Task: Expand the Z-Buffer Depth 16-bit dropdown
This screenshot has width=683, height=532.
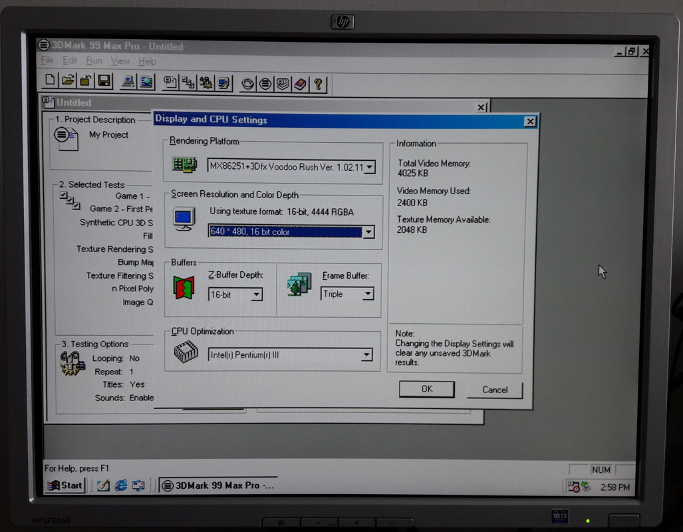Action: tap(257, 295)
